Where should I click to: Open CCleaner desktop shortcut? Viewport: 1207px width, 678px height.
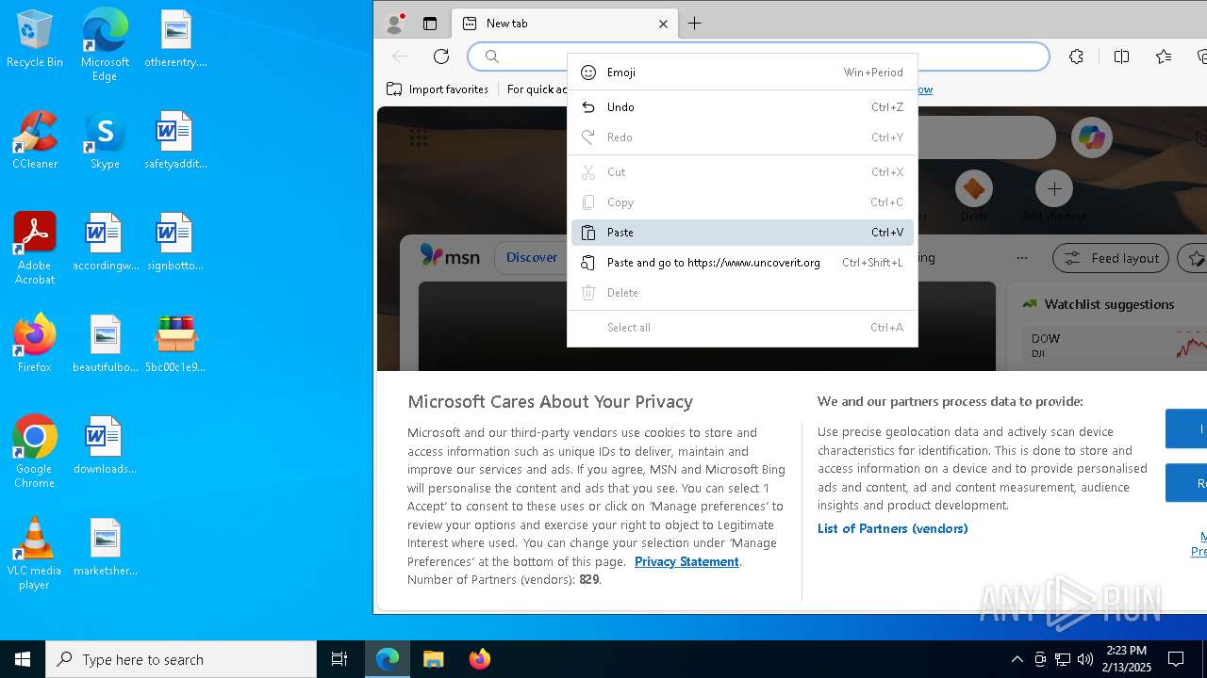pyautogui.click(x=34, y=141)
